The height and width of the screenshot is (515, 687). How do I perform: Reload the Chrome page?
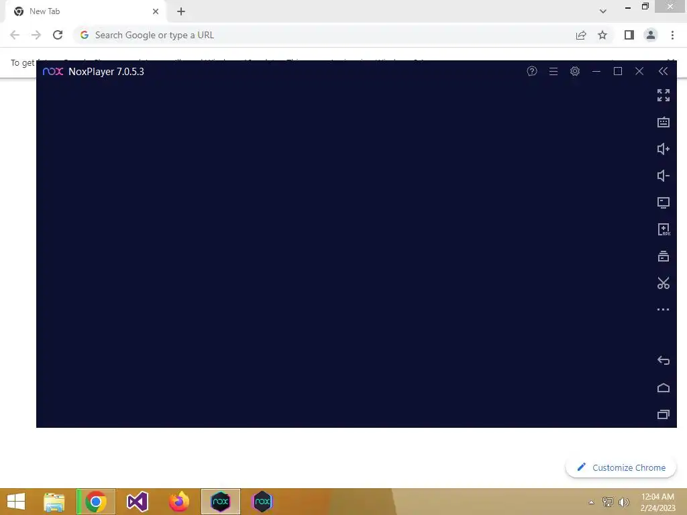pos(58,35)
